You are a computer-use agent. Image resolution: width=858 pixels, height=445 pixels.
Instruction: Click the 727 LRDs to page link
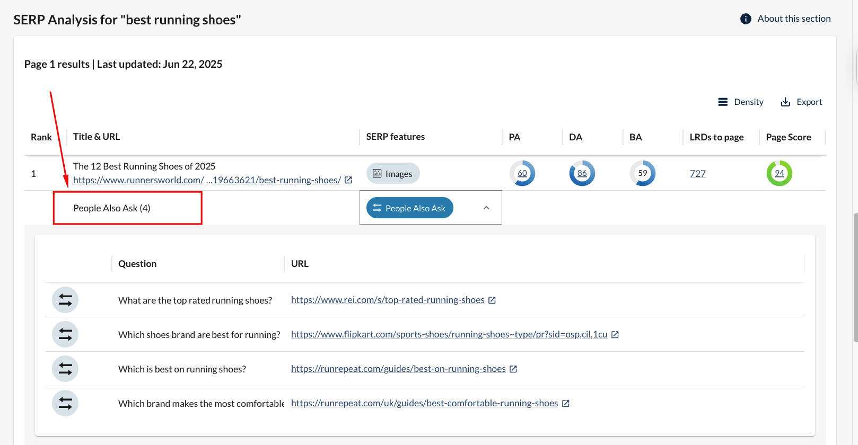697,174
